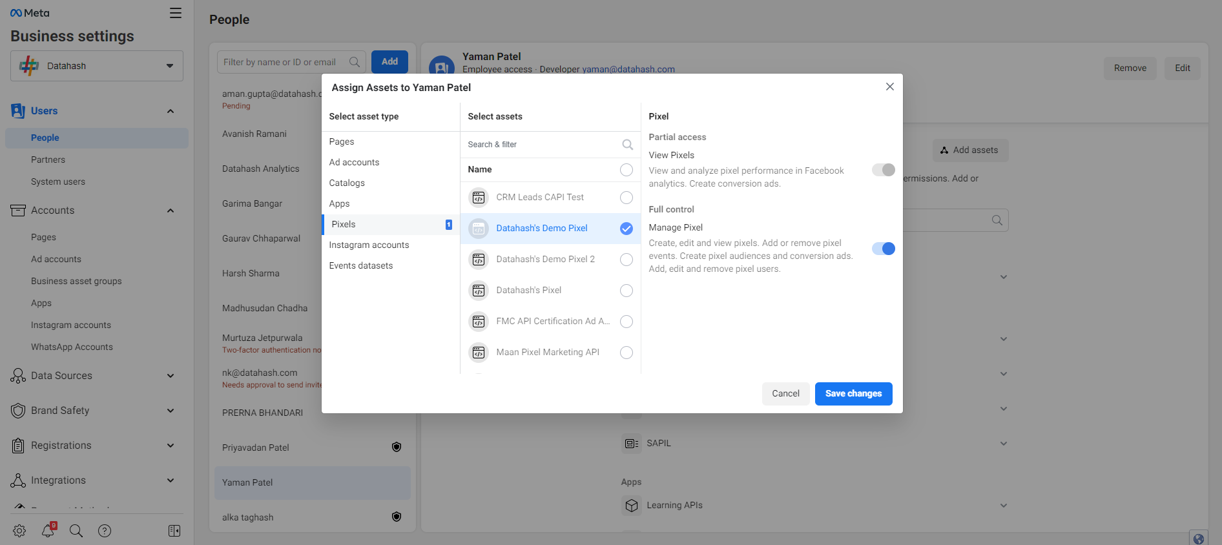Click the search magnifier icon in bottom bar
Screen dimensions: 1222x545
pos(76,531)
